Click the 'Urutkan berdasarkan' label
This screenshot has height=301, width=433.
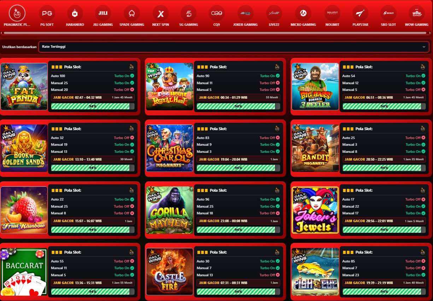19,47
